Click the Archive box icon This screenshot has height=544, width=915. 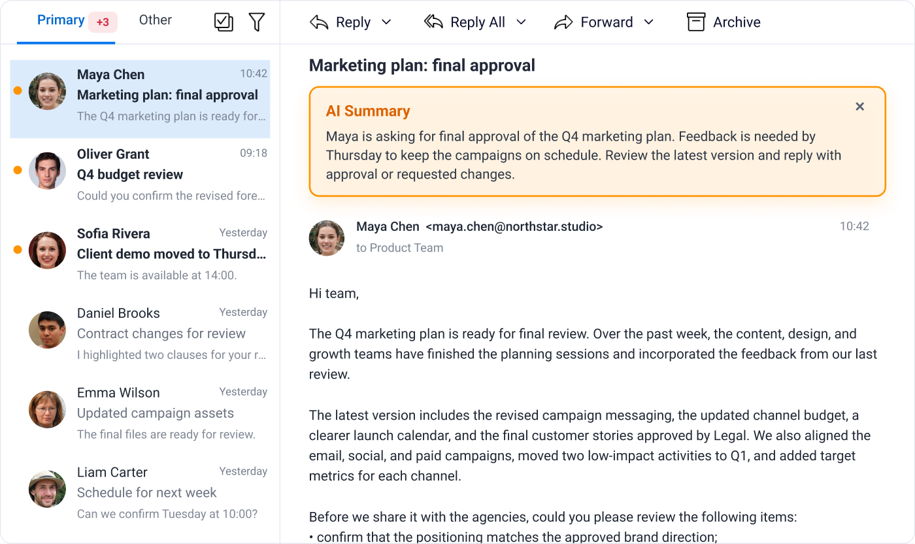coord(696,22)
